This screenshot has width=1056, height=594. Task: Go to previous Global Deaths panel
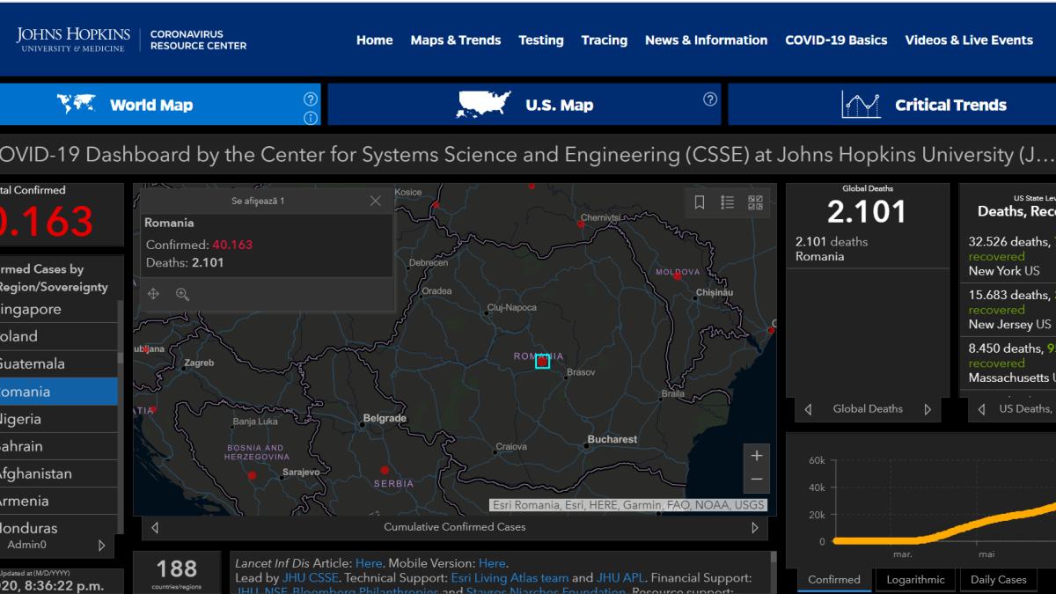(808, 409)
